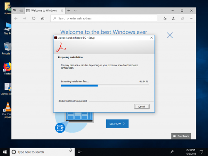
Task: Set these tabs aside in Edge
Action: [21, 10]
